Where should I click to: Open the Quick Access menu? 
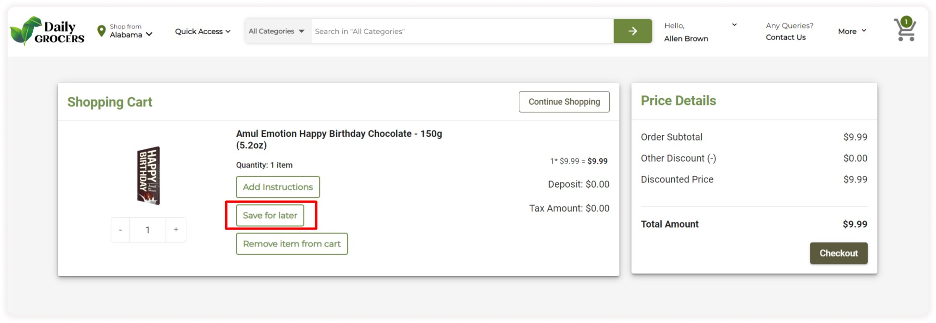click(203, 31)
